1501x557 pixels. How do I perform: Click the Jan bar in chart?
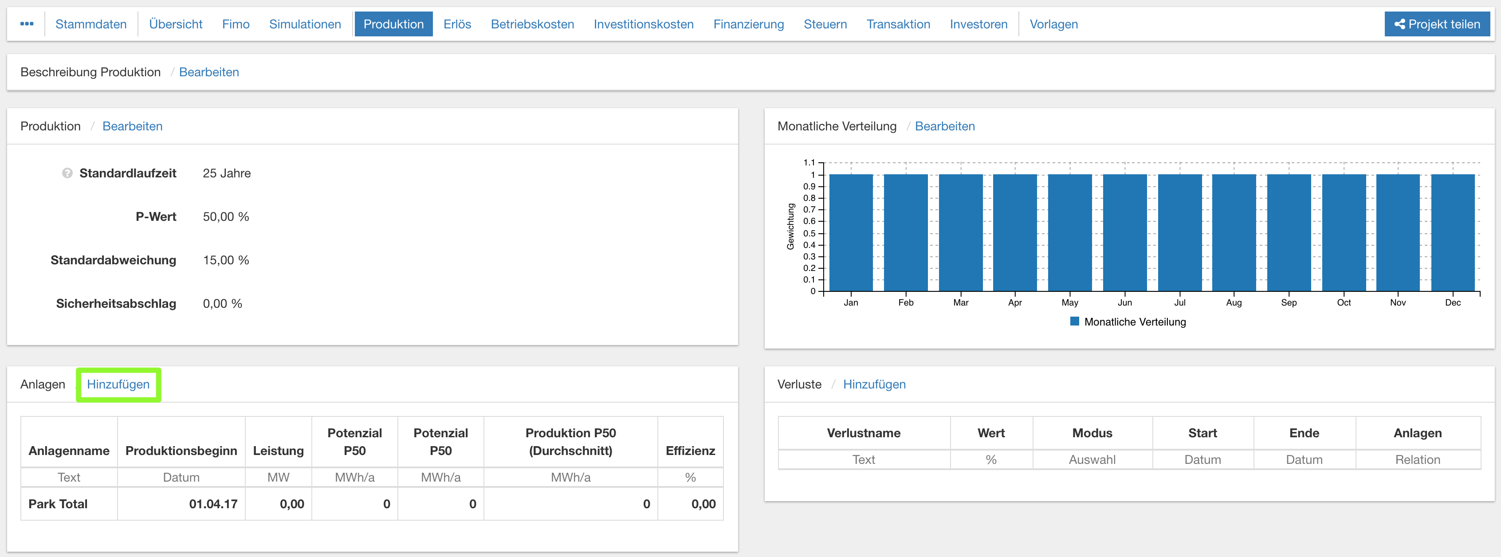tap(850, 232)
